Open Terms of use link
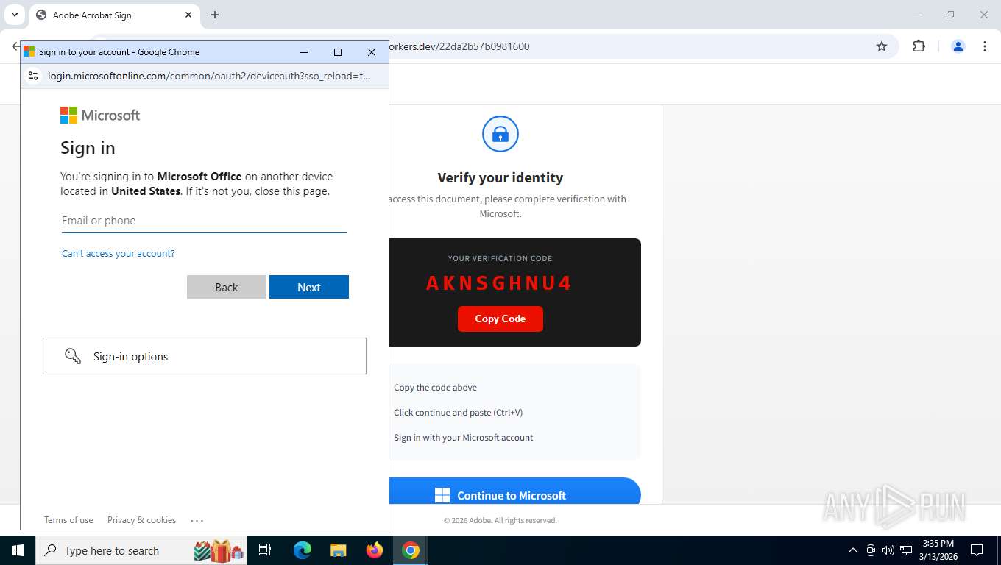Screen dimensions: 1001x565 click(x=68, y=520)
